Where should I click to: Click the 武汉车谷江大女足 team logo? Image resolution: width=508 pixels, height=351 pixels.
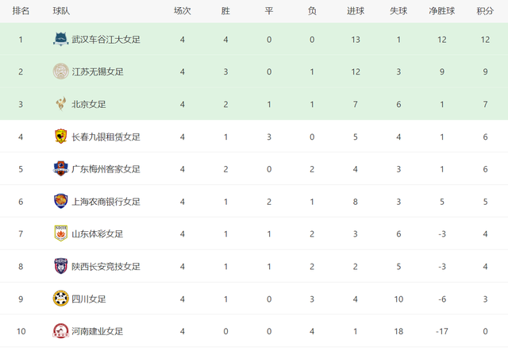[x=60, y=39]
